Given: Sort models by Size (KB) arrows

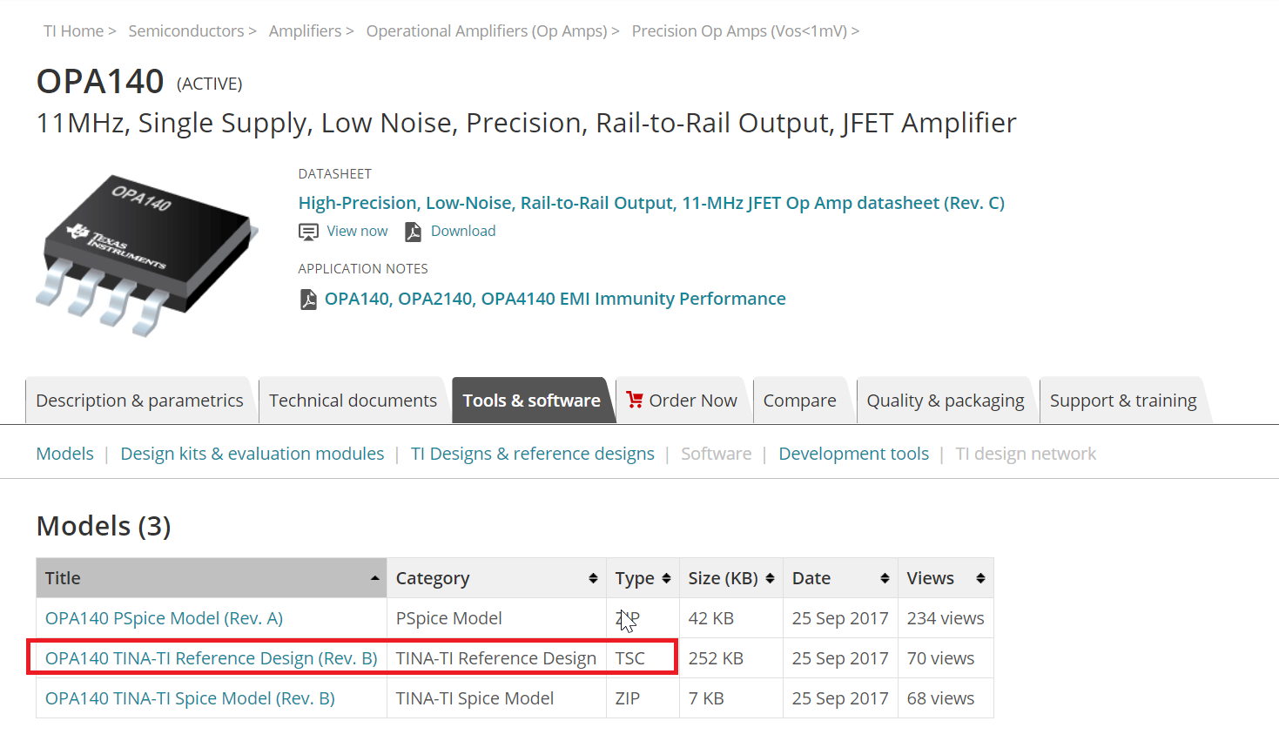Looking at the screenshot, I should coord(770,578).
